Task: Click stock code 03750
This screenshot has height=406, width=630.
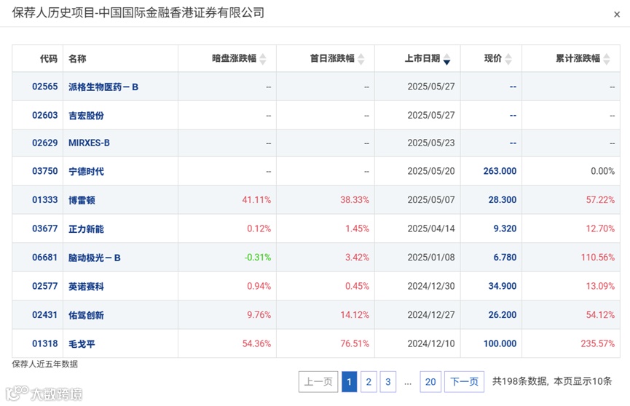Action: (45, 171)
